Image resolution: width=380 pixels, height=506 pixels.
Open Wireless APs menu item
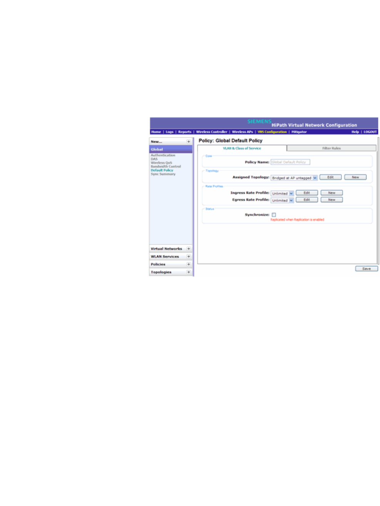point(242,132)
